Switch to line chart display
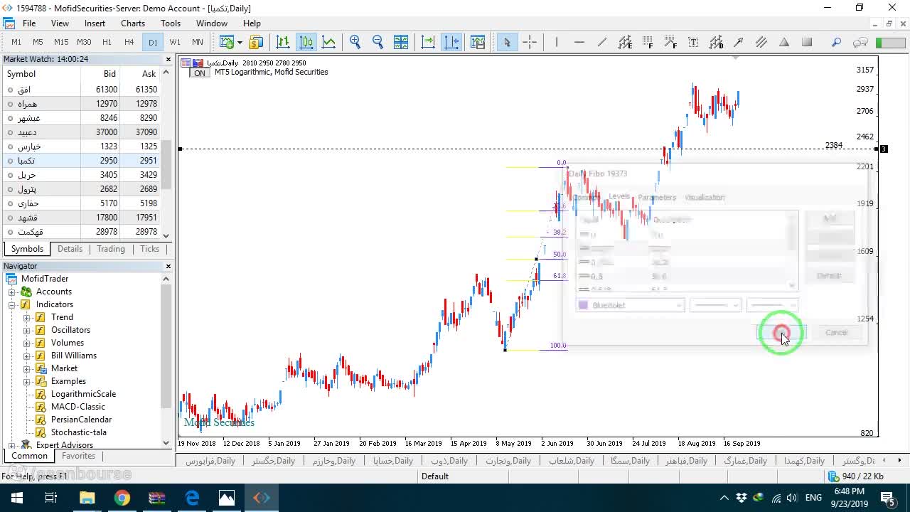 328,42
